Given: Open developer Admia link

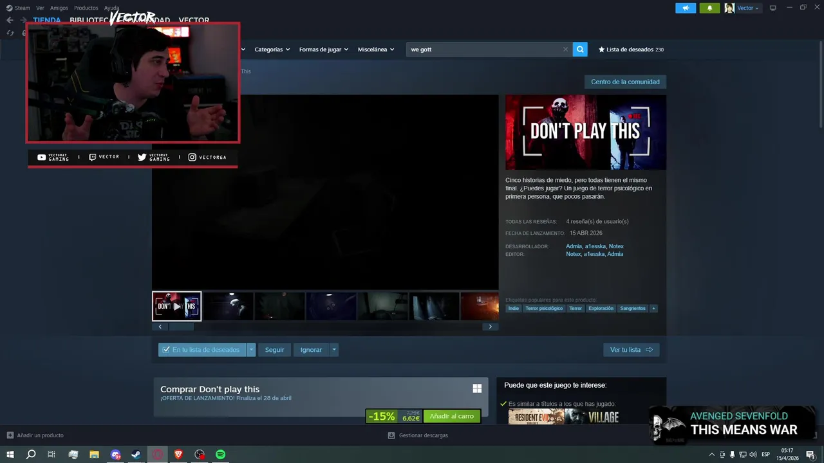Looking at the screenshot, I should click(574, 246).
